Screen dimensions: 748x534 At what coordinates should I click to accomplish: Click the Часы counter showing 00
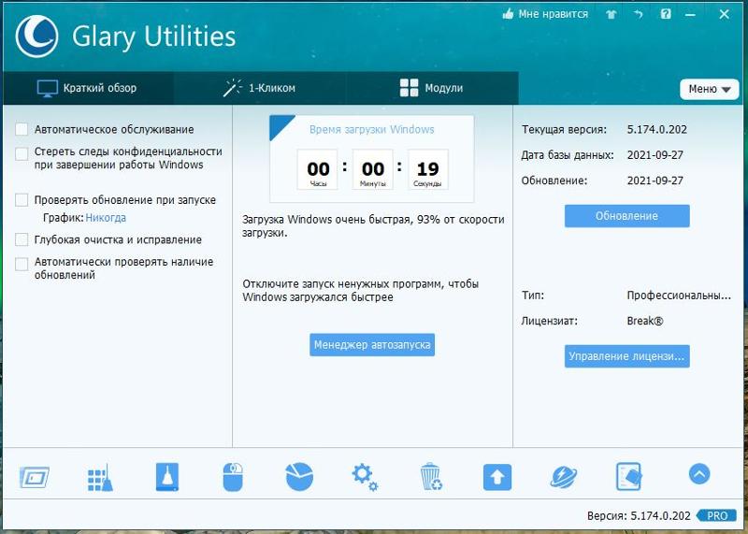pos(318,169)
